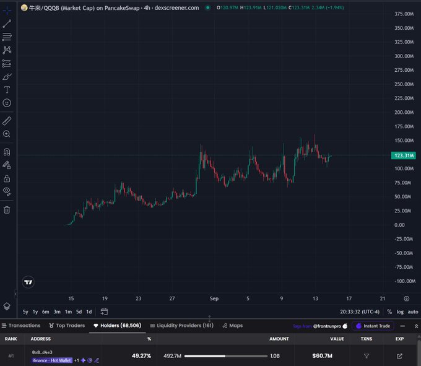Click holder #1 amount progress bar
Screen dimensions: 421x366
click(x=226, y=356)
